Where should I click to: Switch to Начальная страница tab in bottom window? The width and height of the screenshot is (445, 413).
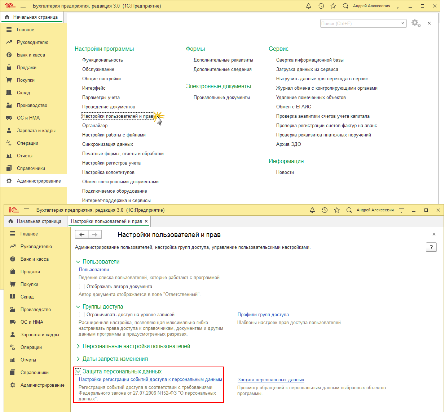click(x=35, y=221)
